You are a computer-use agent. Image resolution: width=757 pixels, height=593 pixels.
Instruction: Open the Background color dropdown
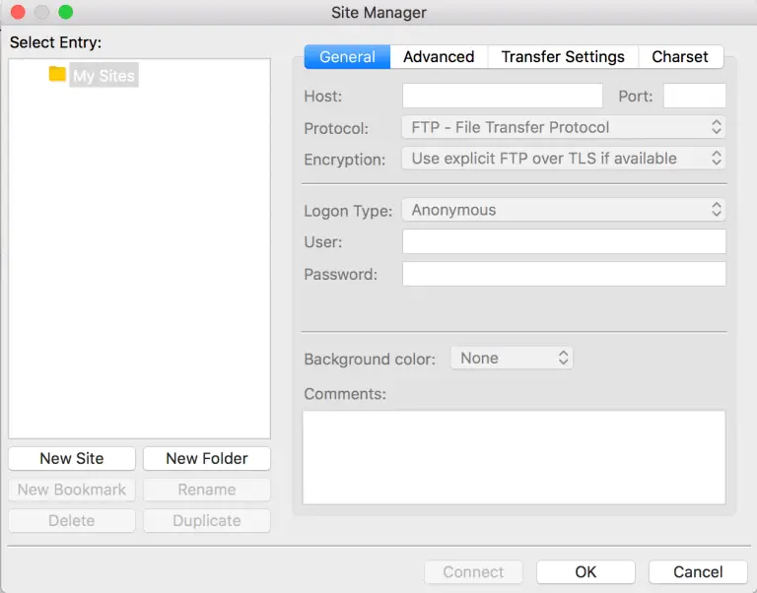[512, 358]
